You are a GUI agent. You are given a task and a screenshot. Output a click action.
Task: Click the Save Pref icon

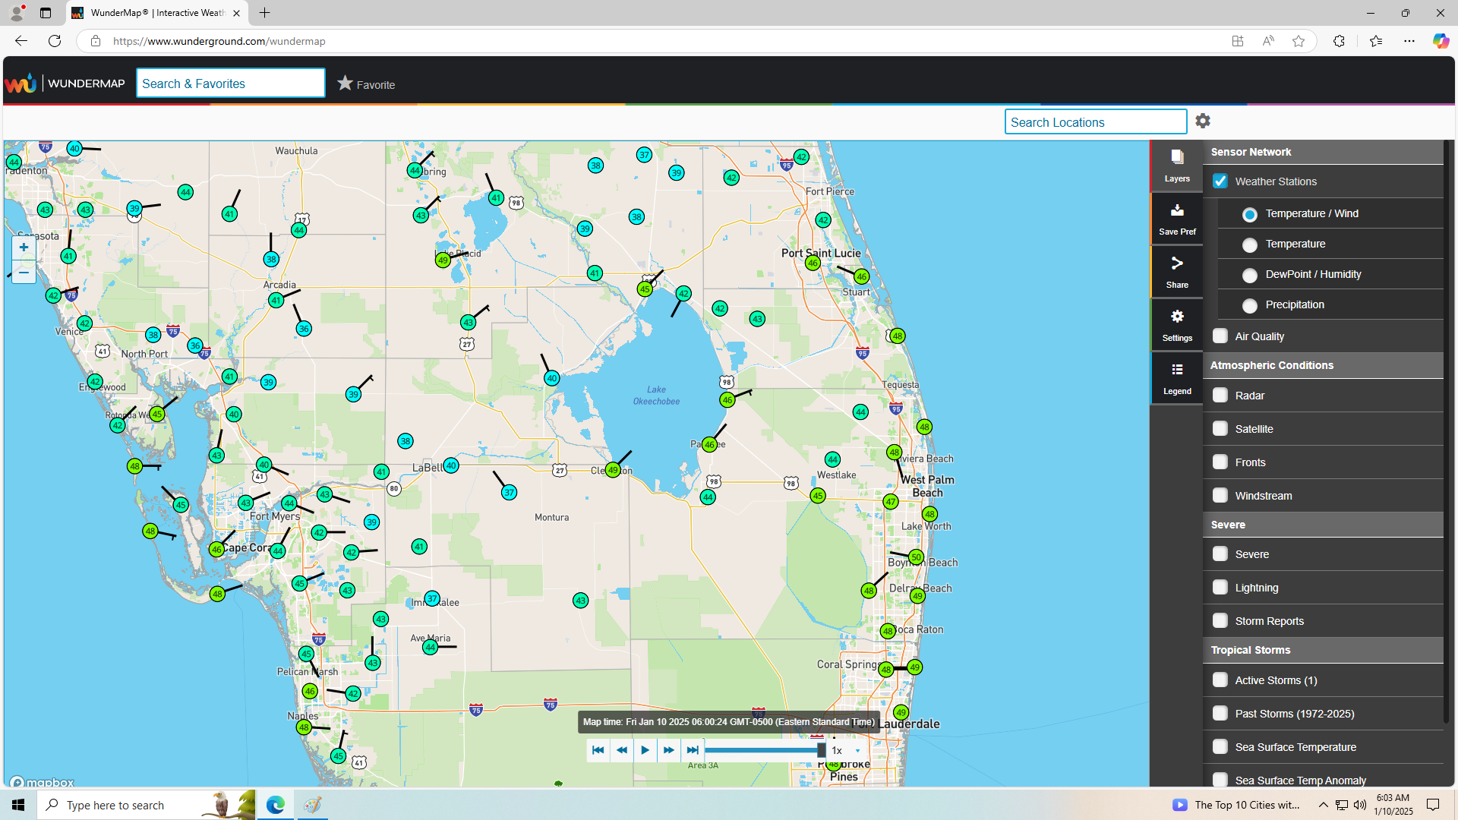coord(1176,218)
